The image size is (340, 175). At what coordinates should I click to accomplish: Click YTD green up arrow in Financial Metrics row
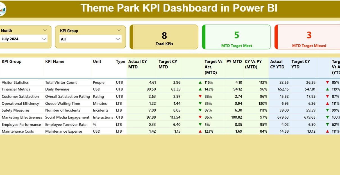point(327,89)
